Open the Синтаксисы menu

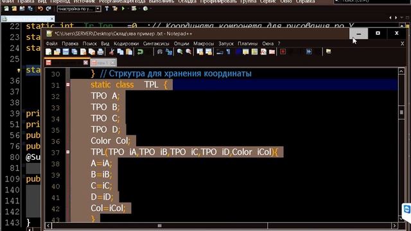(156, 44)
